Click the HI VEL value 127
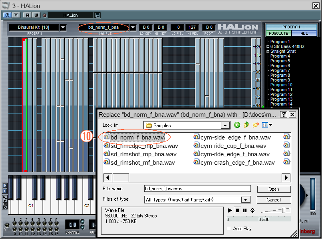 [x=192, y=27]
